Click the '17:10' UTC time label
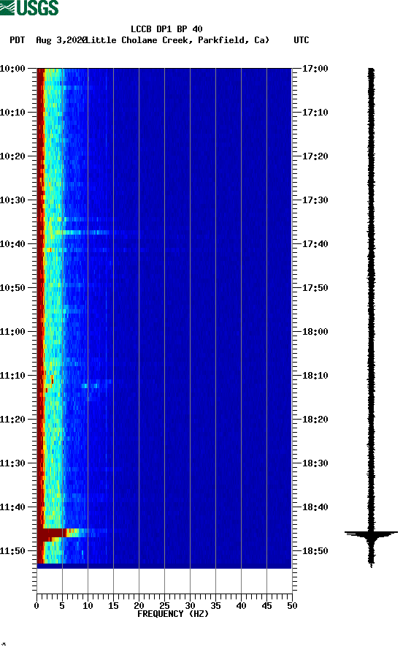 (315, 113)
